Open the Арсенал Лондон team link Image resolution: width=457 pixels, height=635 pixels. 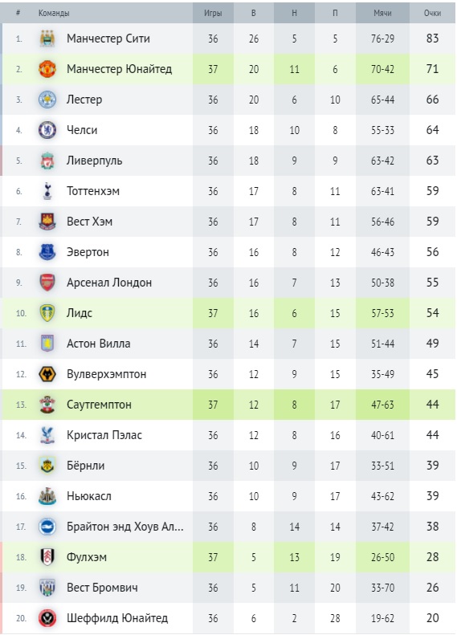(109, 283)
